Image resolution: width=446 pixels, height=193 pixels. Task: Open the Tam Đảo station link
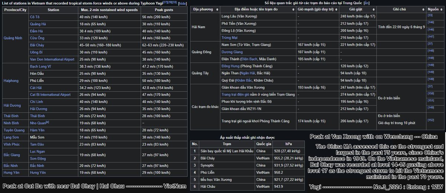click(x=37, y=144)
